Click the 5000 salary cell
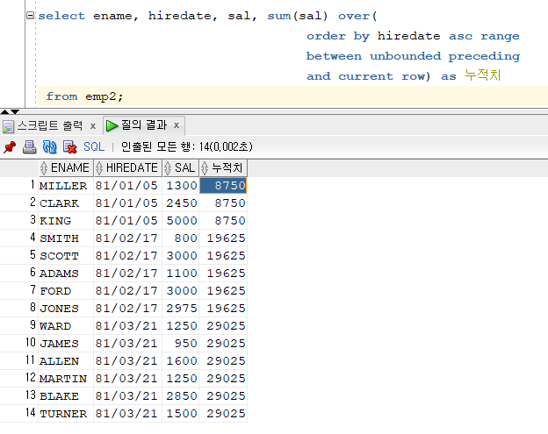Screen dimensions: 548x434 click(181, 220)
